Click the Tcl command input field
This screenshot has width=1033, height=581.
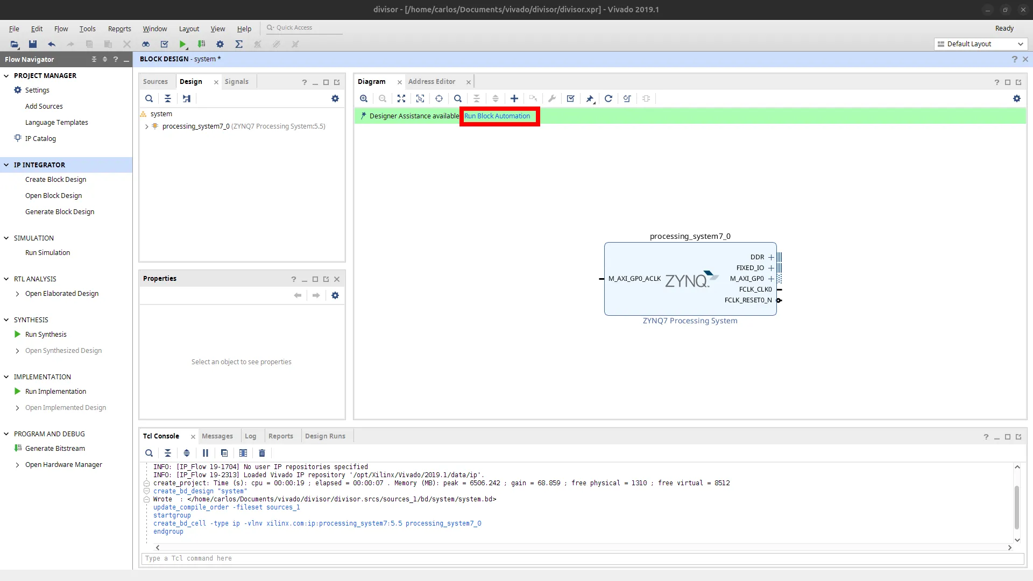pos(583,558)
